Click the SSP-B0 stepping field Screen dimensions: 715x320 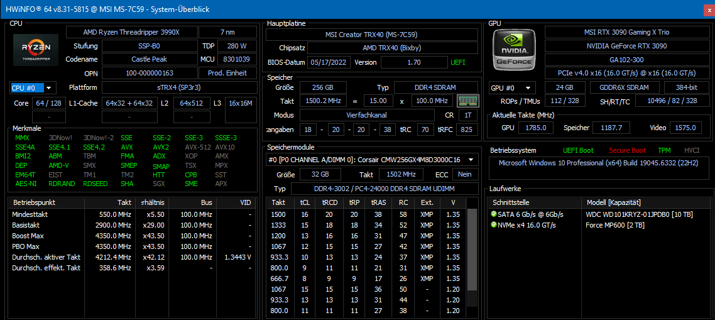click(149, 46)
